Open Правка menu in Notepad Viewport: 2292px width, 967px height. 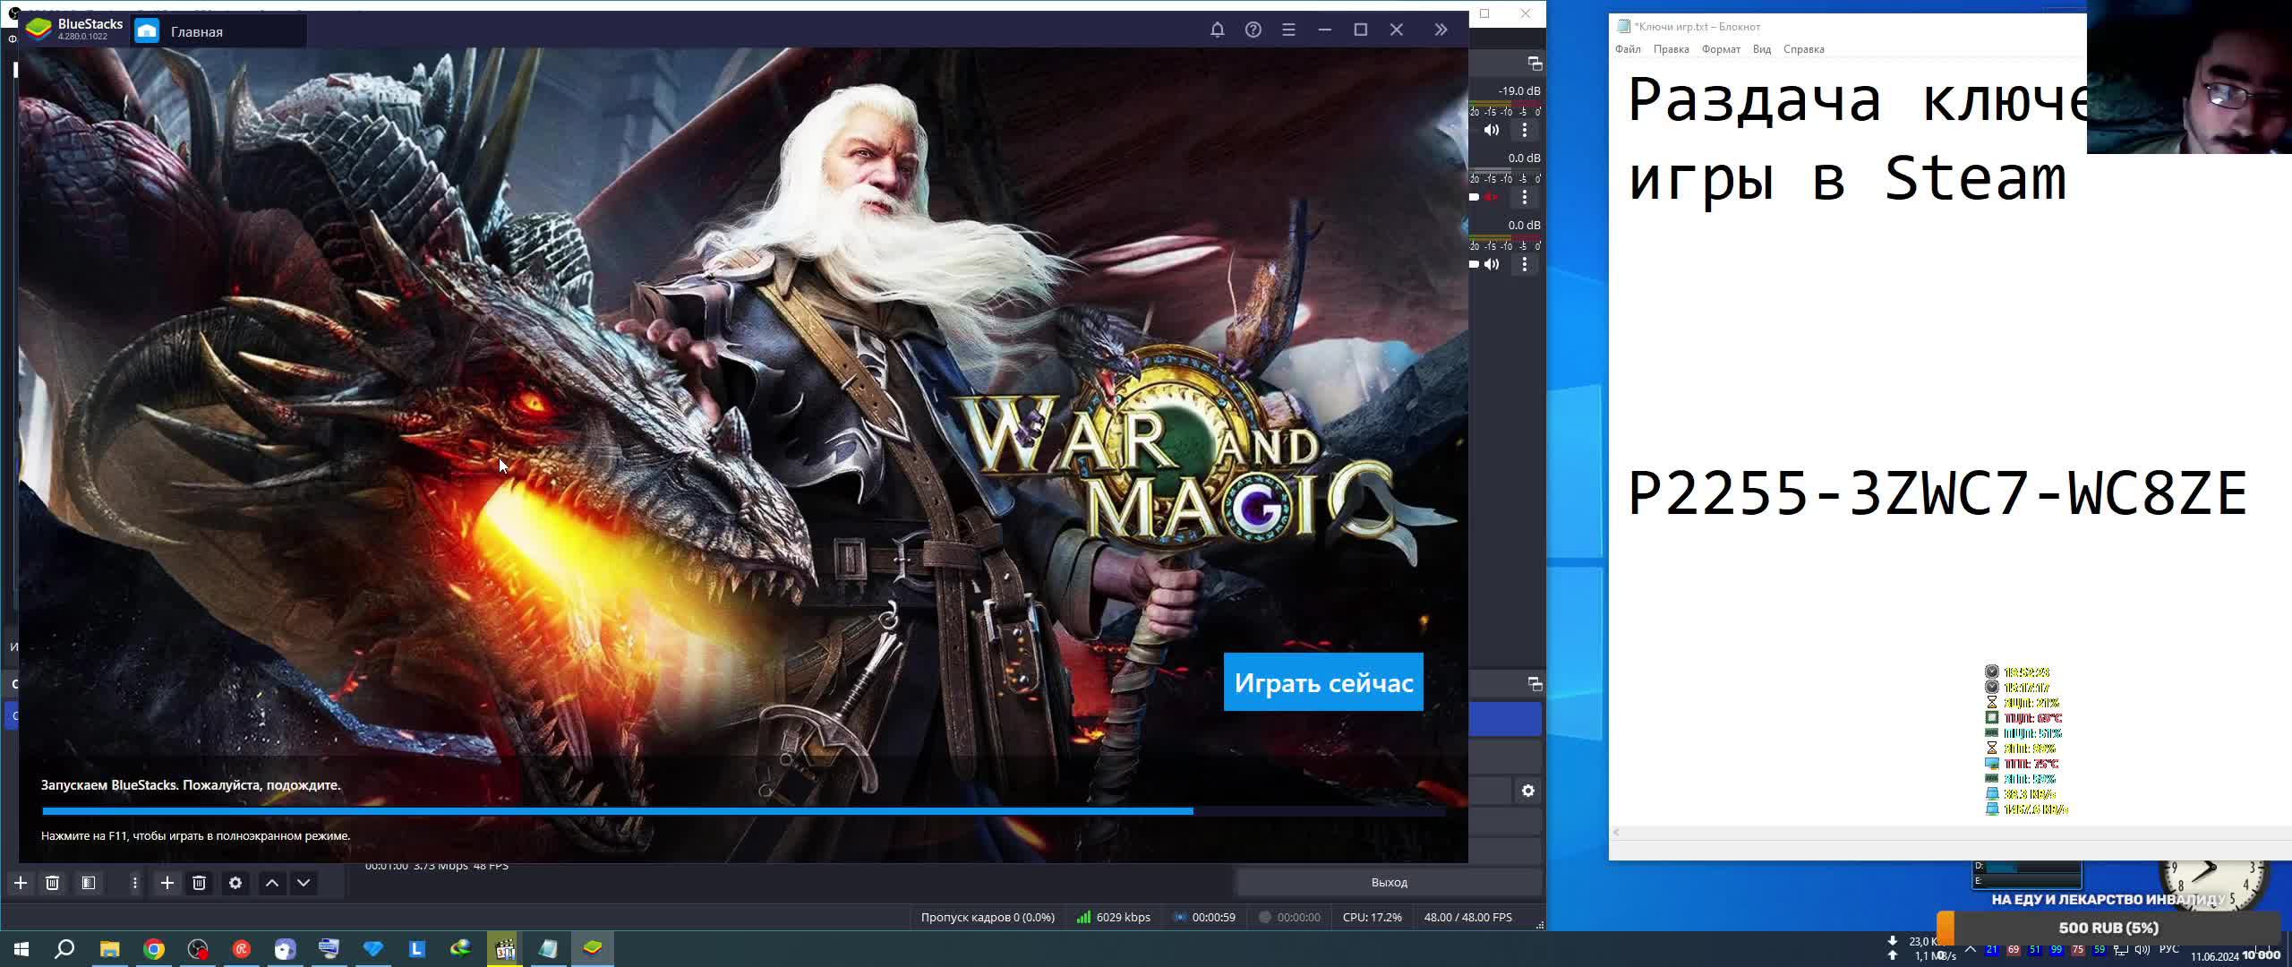coord(1671,49)
